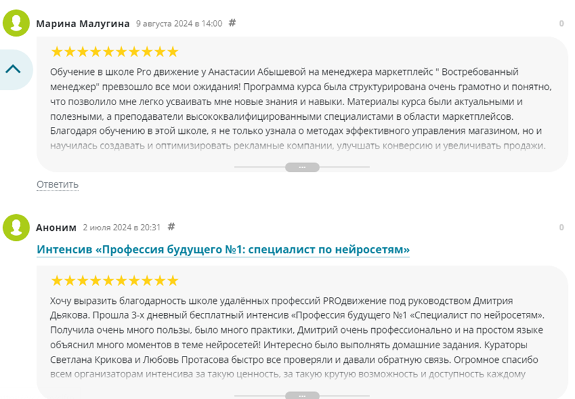Click the Аноним user avatar icon
This screenshot has height=399, width=575.
pos(17,227)
